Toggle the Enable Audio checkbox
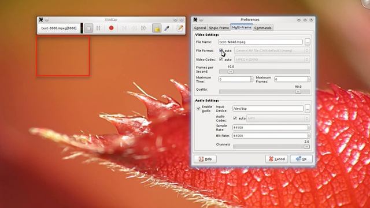Viewport: 370px width, 208px height. (198, 109)
